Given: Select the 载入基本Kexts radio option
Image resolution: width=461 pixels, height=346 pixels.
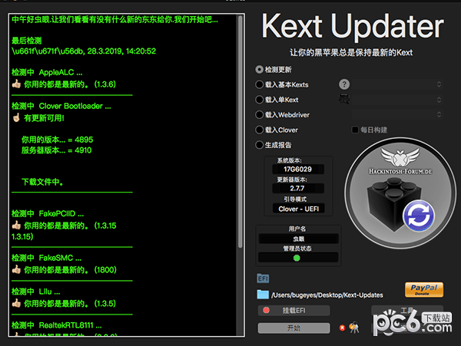Looking at the screenshot, I should [x=259, y=84].
